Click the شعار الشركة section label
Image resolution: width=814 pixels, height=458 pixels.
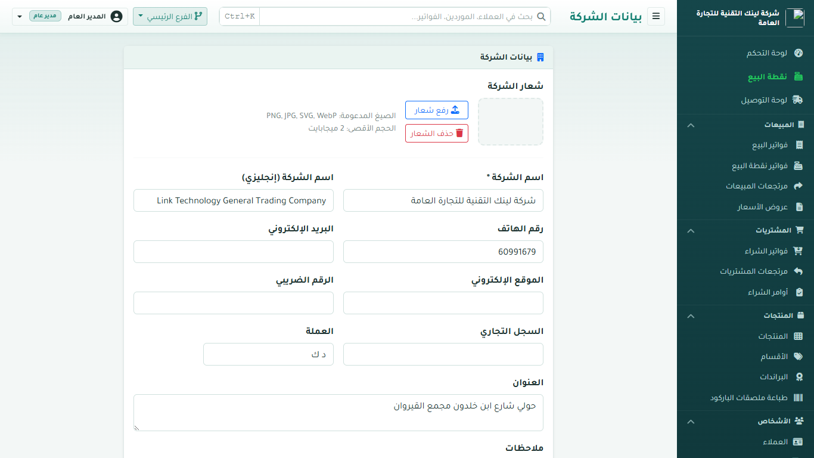[x=515, y=86]
